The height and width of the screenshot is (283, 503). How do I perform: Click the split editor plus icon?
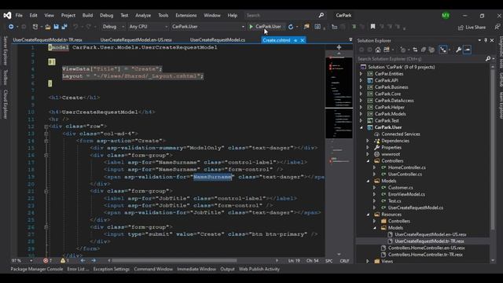point(339,47)
